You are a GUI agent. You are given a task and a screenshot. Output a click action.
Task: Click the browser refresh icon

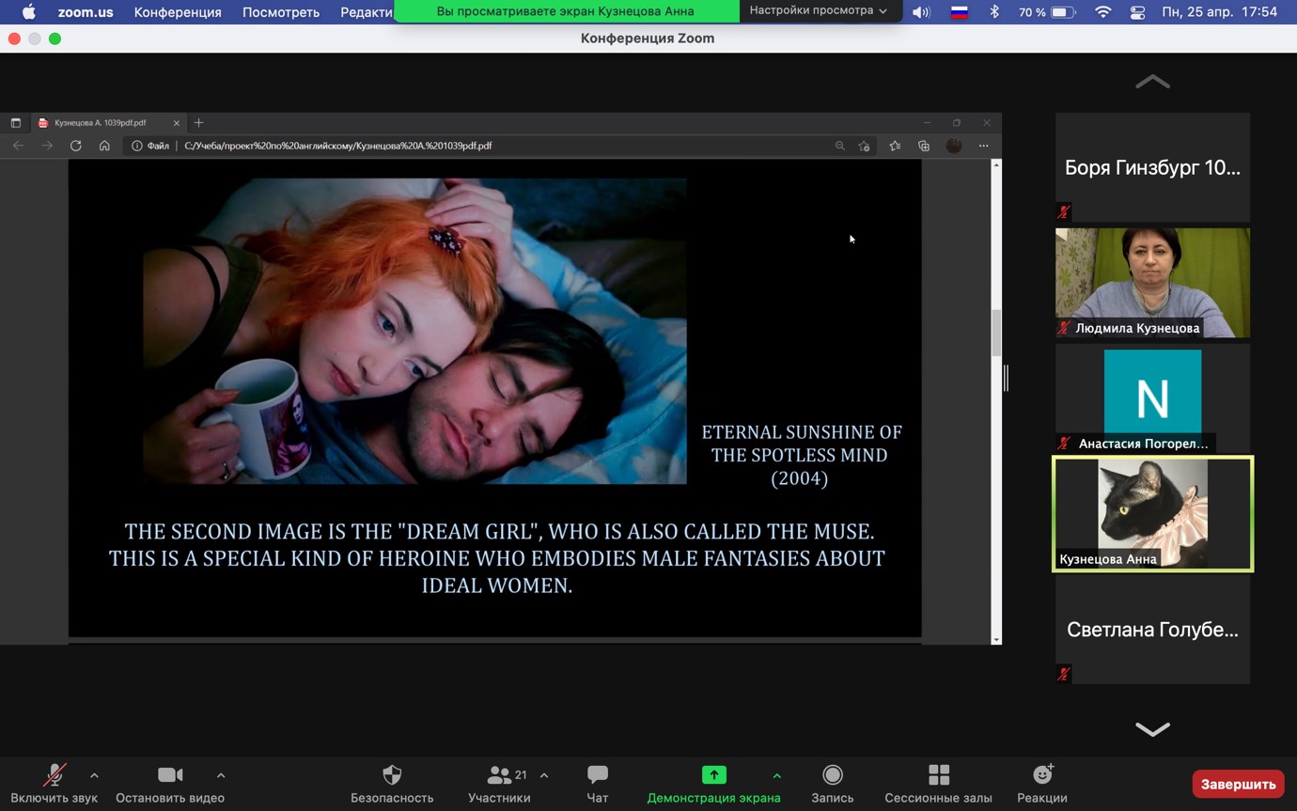click(x=76, y=146)
